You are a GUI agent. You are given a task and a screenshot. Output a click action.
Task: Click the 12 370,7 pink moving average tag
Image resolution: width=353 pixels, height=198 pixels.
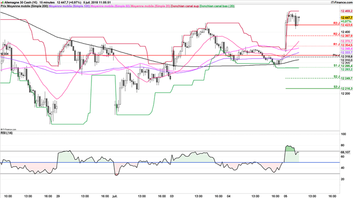point(346,41)
